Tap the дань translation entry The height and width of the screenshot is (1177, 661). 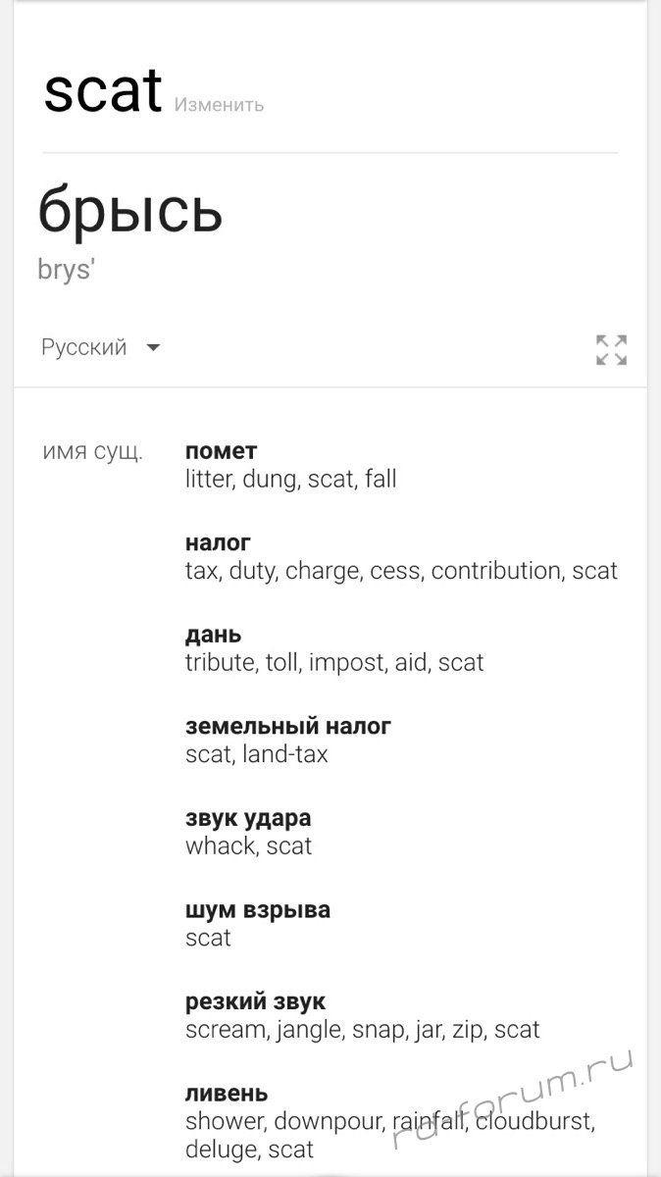(213, 635)
